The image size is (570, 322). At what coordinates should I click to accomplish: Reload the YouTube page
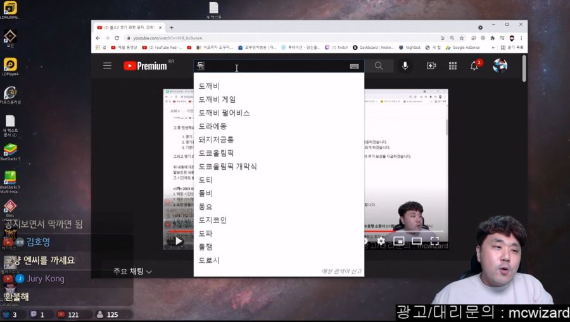(x=117, y=38)
